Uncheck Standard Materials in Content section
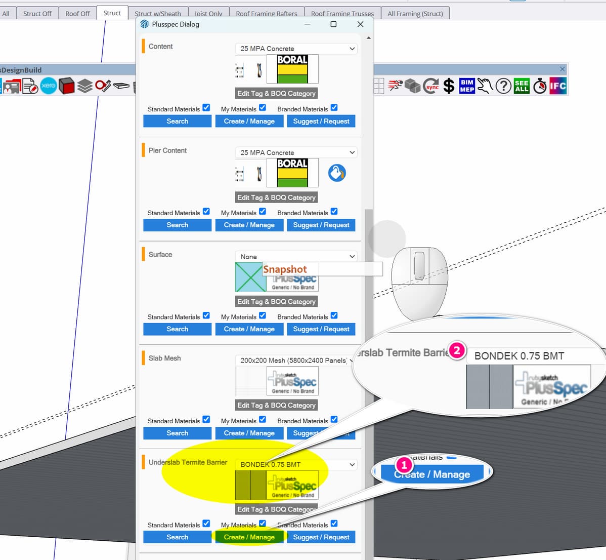 [x=206, y=107]
